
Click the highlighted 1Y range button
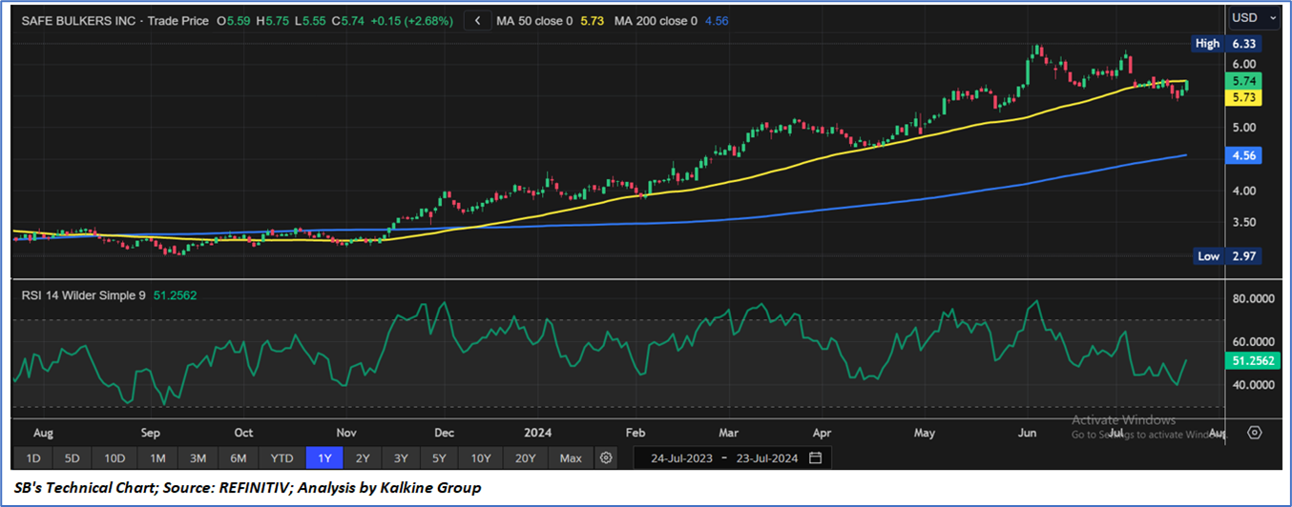(324, 458)
